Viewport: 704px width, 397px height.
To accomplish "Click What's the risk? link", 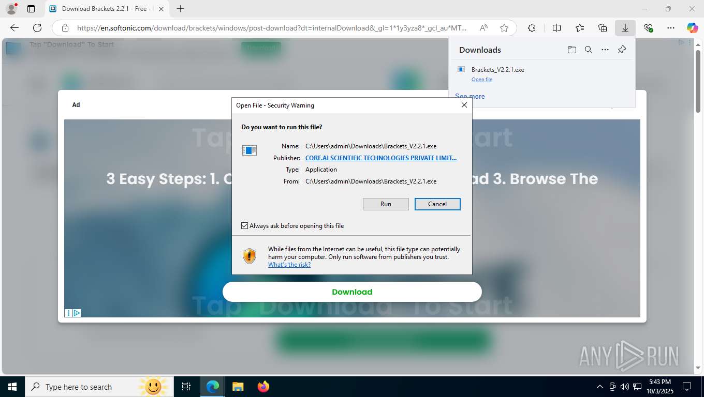I will pos(289,265).
